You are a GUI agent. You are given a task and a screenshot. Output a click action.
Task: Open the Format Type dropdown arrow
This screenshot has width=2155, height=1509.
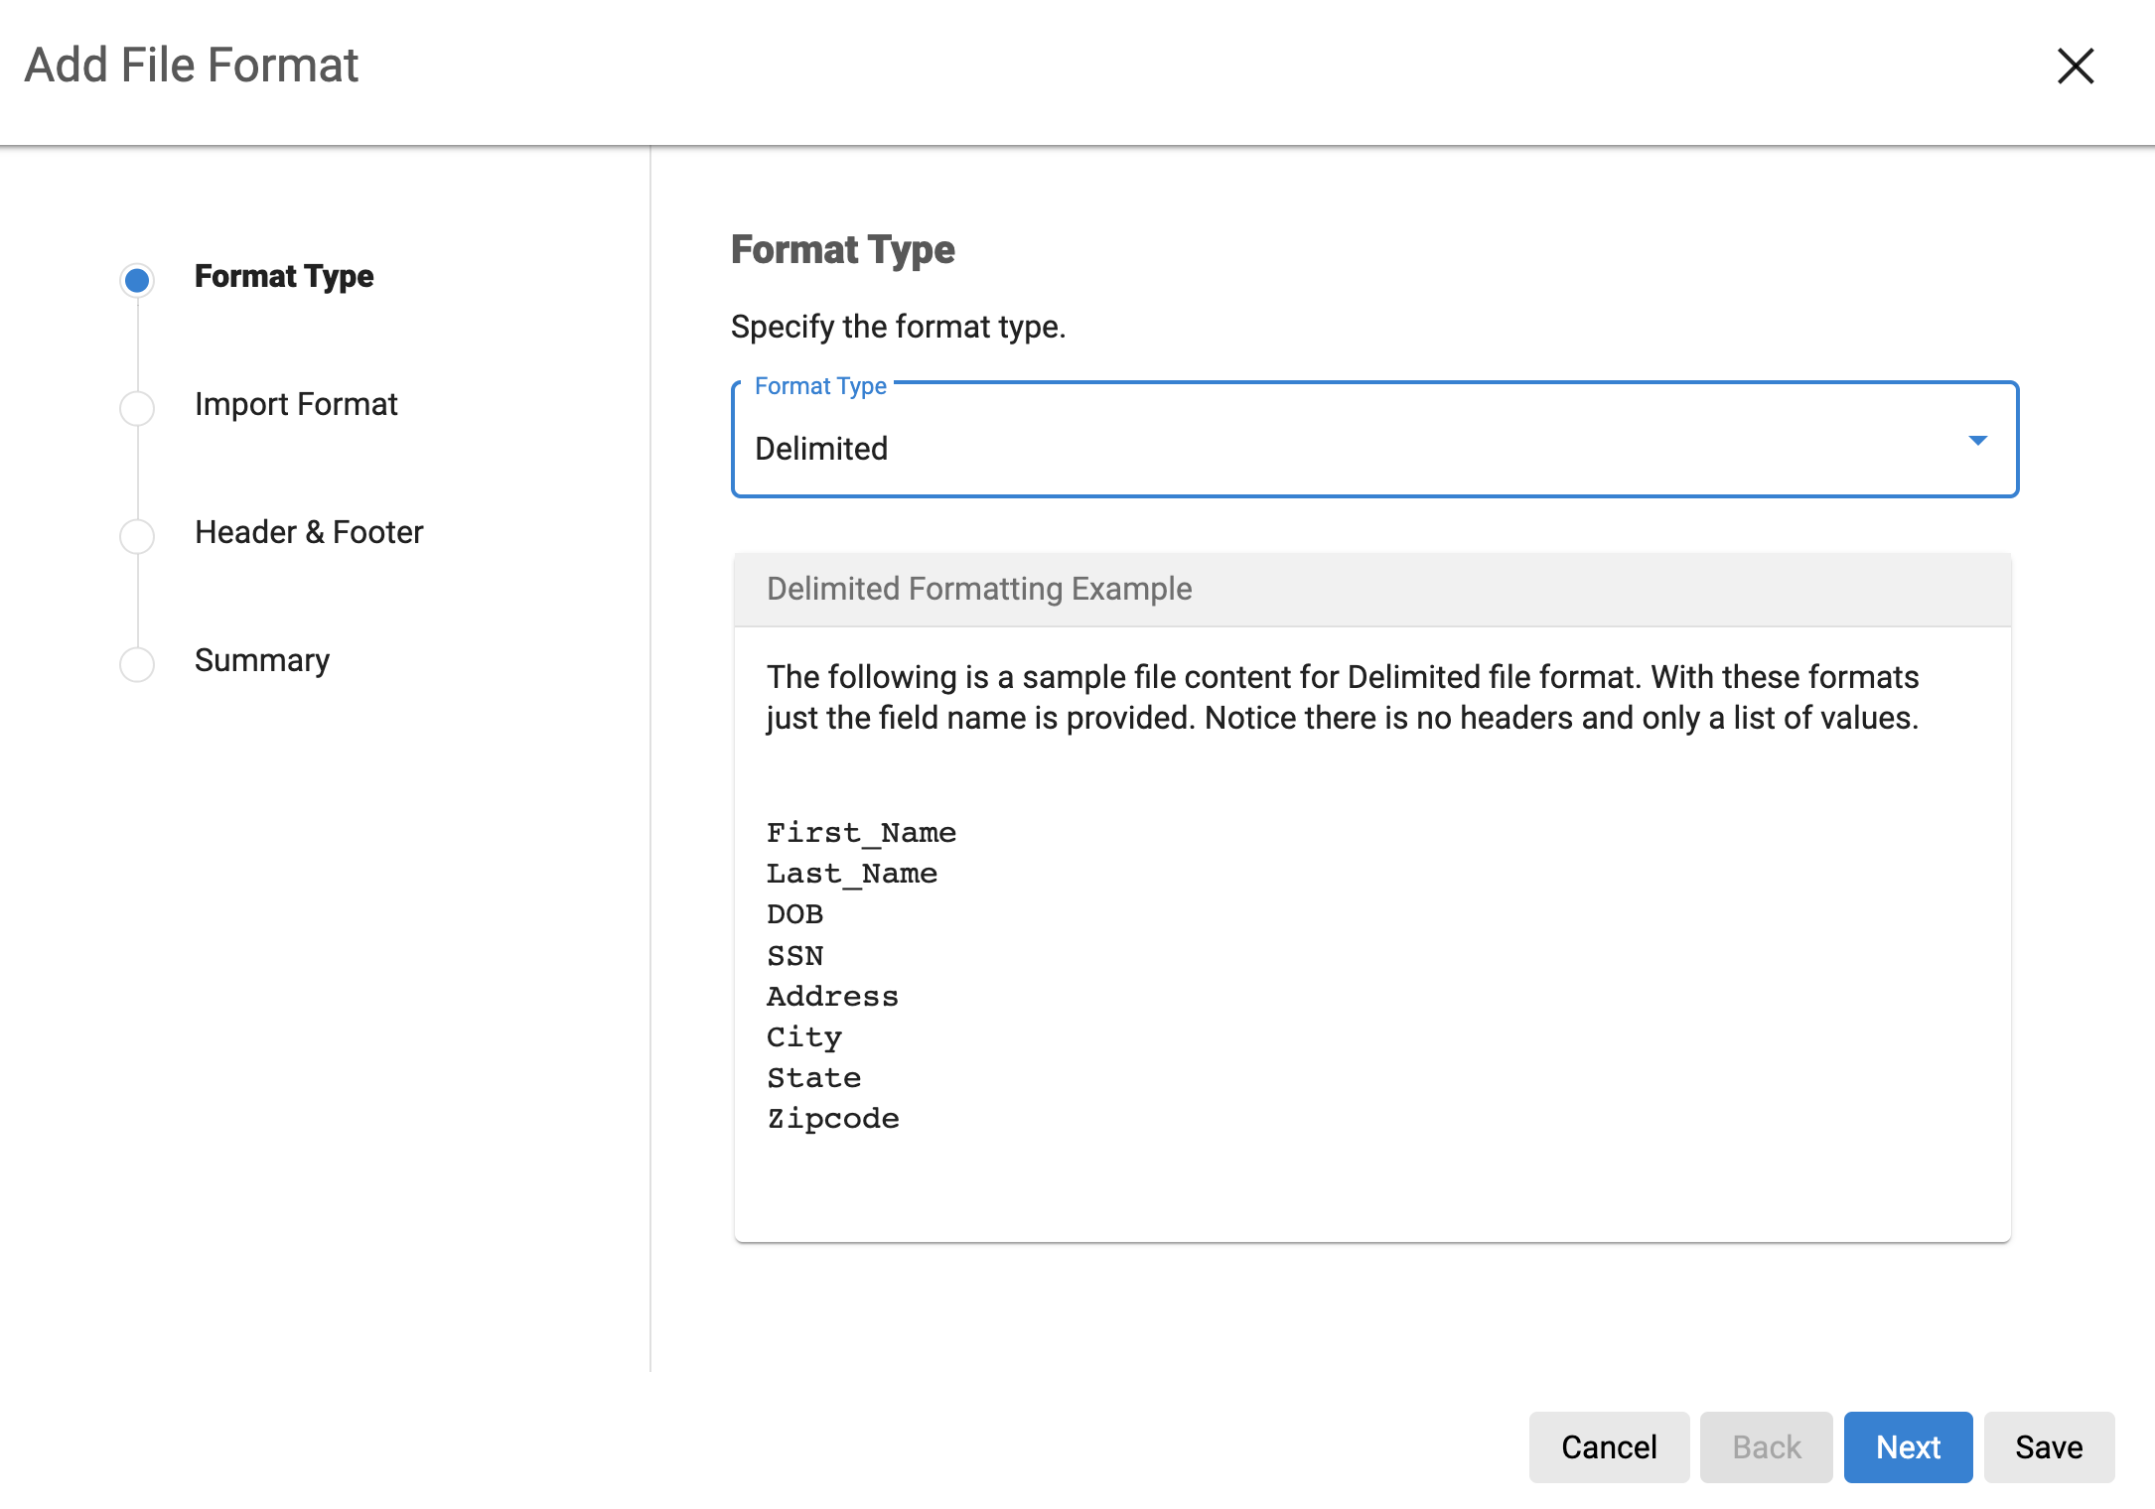pyautogui.click(x=1977, y=440)
